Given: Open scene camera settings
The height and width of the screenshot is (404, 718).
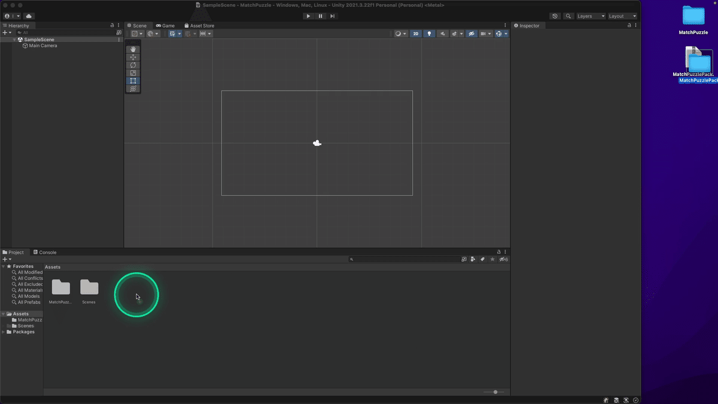Looking at the screenshot, I should [486, 34].
